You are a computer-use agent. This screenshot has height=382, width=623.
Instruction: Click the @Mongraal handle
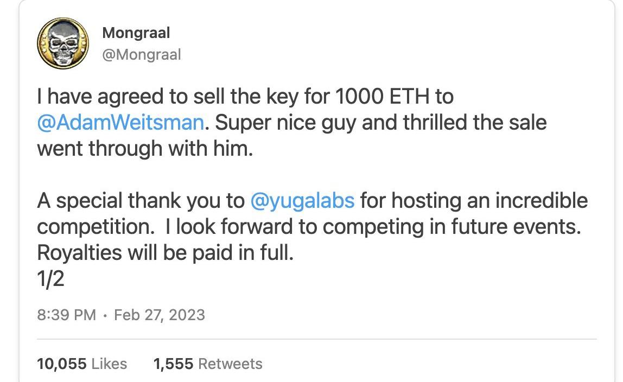tap(141, 54)
